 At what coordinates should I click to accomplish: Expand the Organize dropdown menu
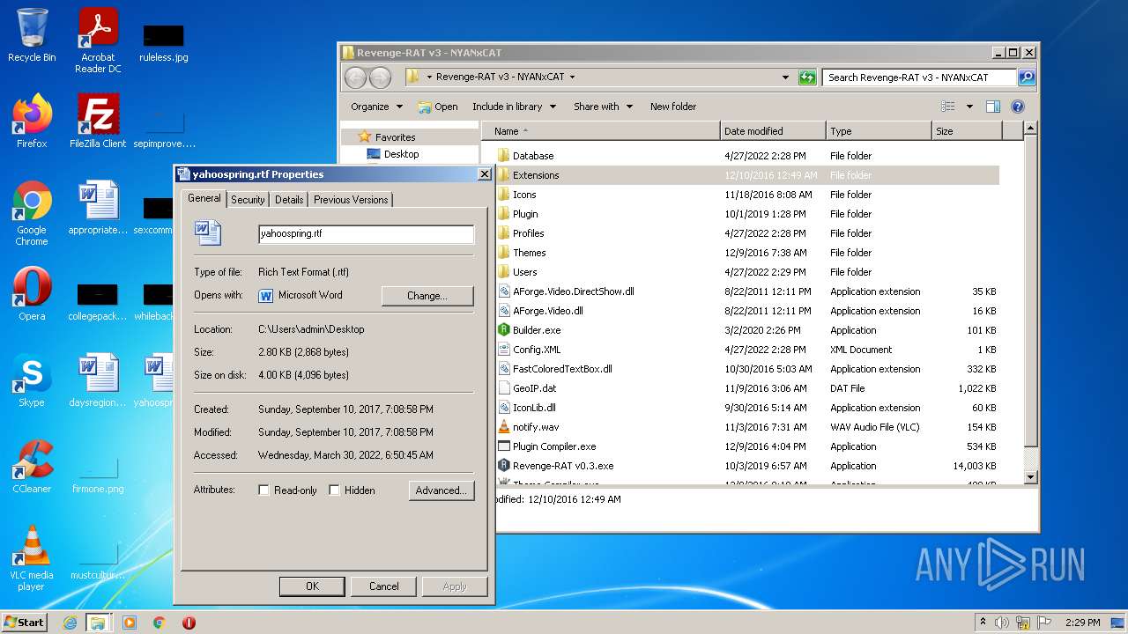(376, 107)
